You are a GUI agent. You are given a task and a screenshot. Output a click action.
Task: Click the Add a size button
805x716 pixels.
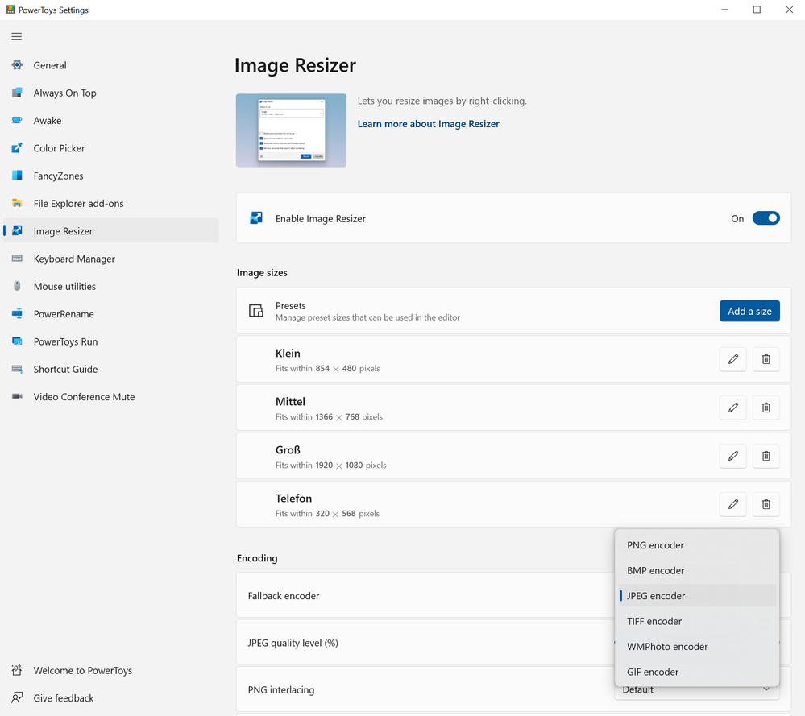(749, 311)
